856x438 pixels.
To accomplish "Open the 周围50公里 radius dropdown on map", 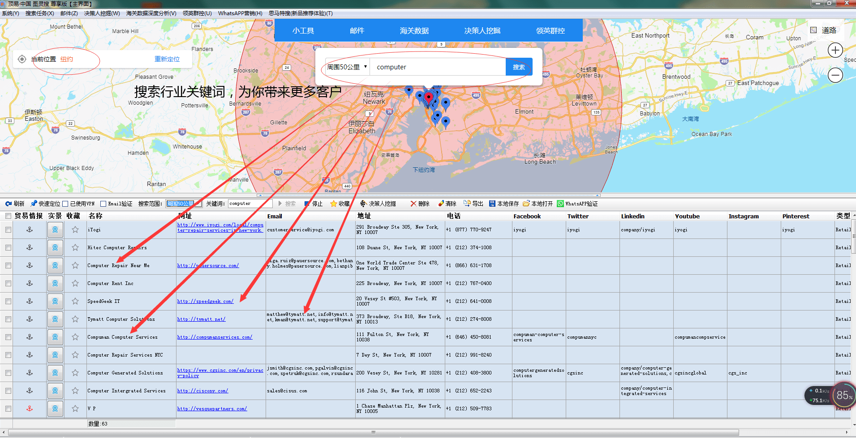I will pyautogui.click(x=347, y=67).
